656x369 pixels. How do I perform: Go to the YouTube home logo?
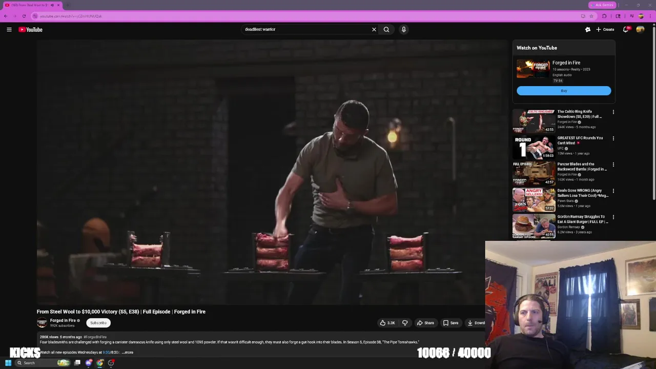click(x=31, y=30)
